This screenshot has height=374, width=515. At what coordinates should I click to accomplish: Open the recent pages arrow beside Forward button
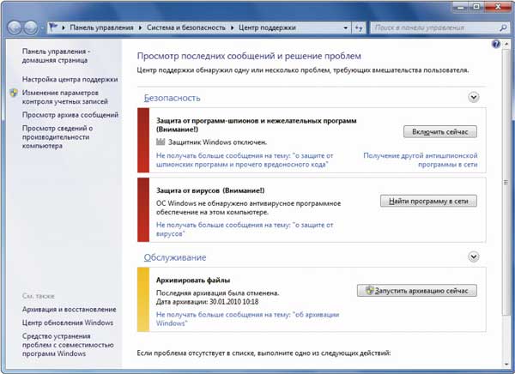pyautogui.click(x=42, y=28)
